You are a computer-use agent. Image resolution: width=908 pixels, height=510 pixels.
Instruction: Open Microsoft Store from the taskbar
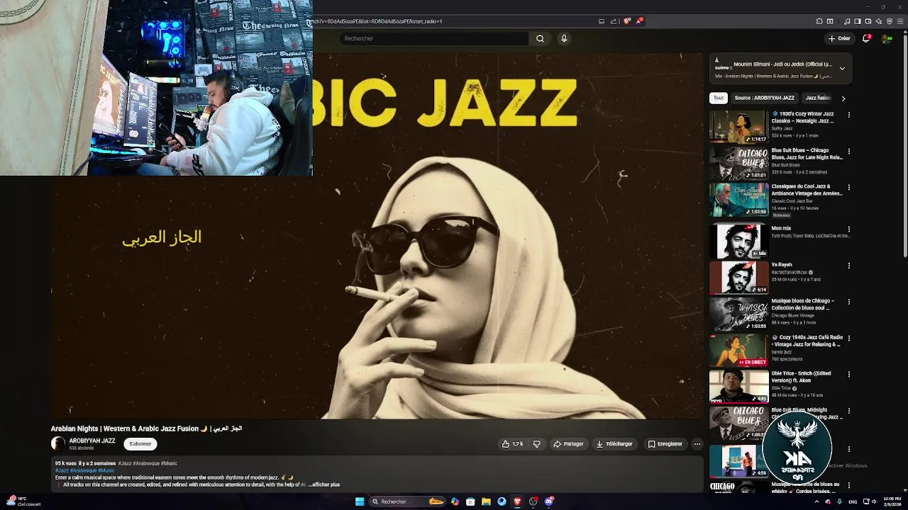point(470,501)
